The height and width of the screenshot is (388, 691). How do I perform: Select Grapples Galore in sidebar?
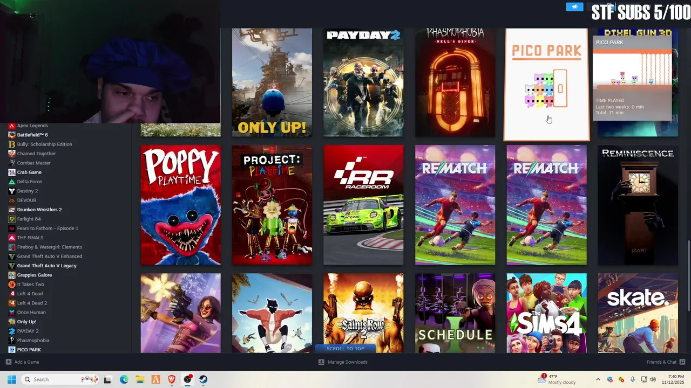point(35,275)
